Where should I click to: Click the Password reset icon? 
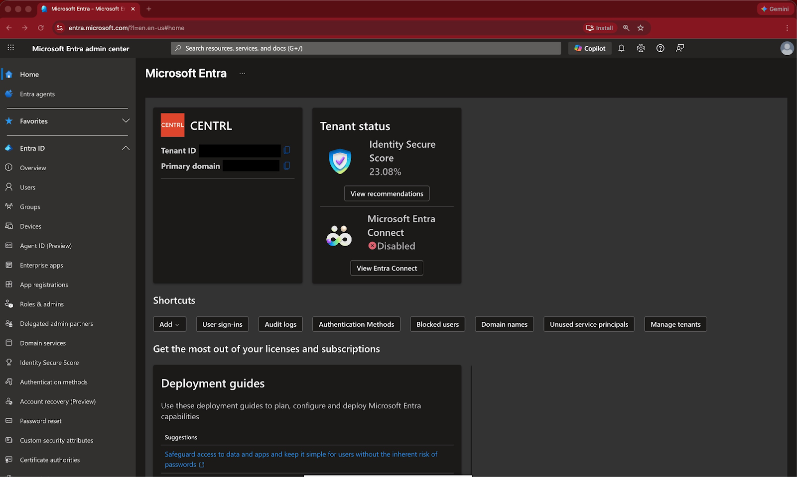pyautogui.click(x=9, y=421)
